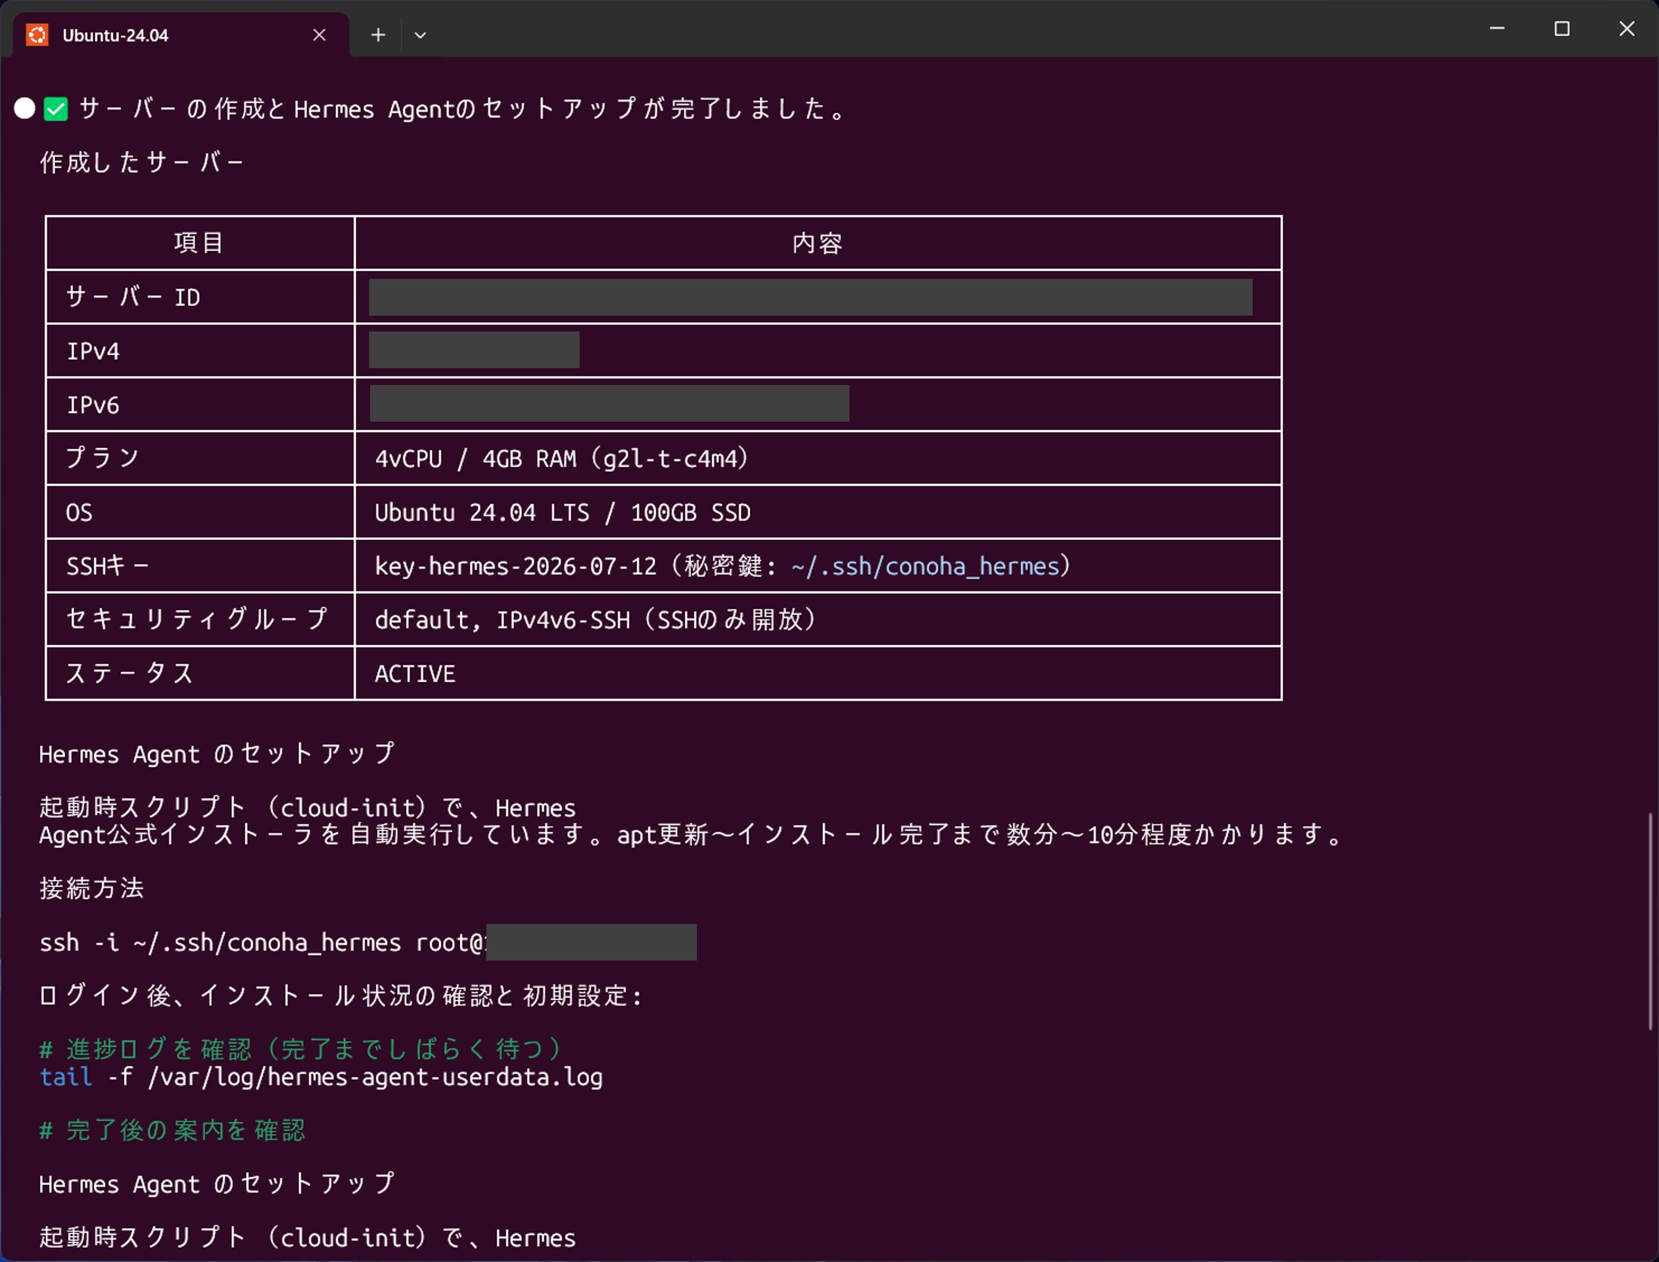Click the "作成したサーバー" heading
The image size is (1659, 1262).
pyautogui.click(x=142, y=162)
